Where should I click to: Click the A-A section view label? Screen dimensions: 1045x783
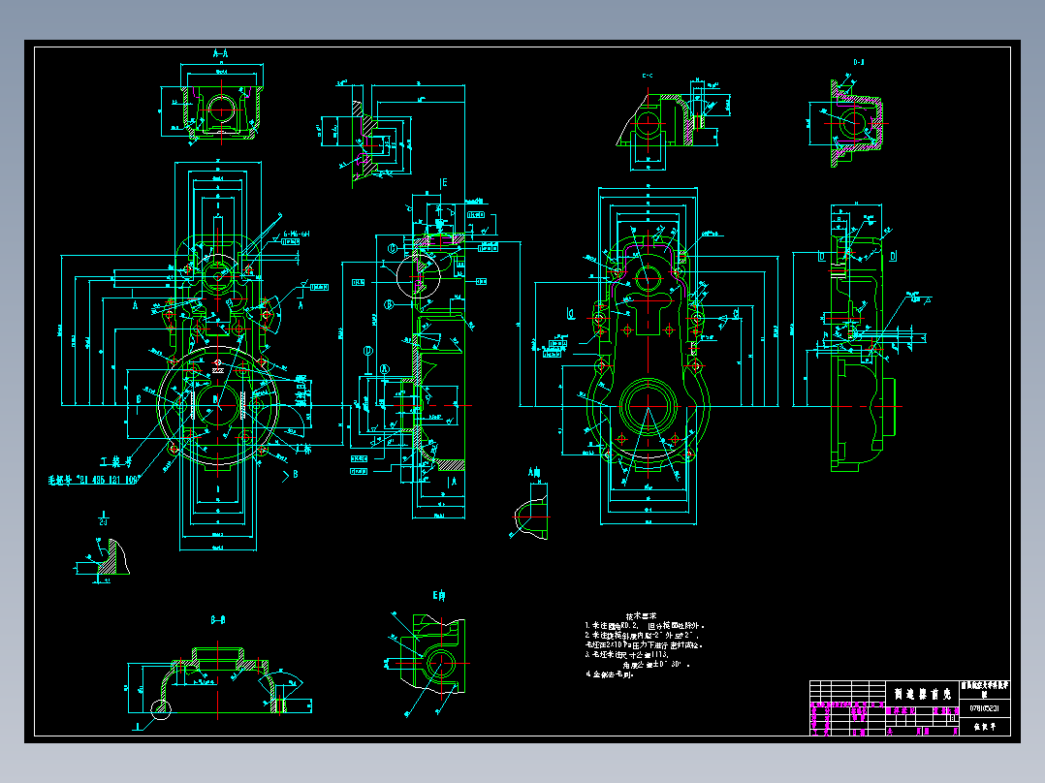coord(221,53)
